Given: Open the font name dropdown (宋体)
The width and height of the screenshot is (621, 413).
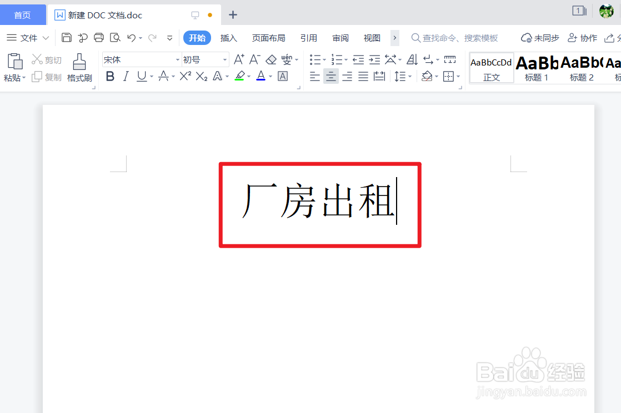Looking at the screenshot, I should 177,60.
